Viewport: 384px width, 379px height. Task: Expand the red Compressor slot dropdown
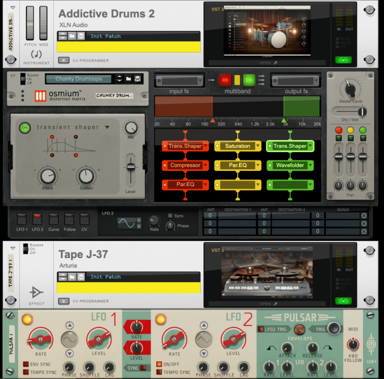[x=205, y=165]
